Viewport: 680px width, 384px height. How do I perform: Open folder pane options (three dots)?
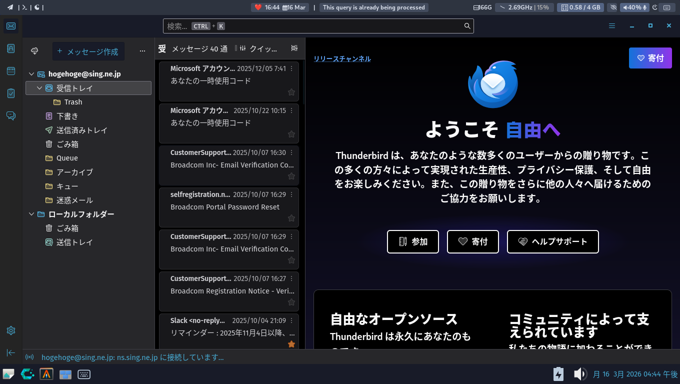tap(142, 51)
